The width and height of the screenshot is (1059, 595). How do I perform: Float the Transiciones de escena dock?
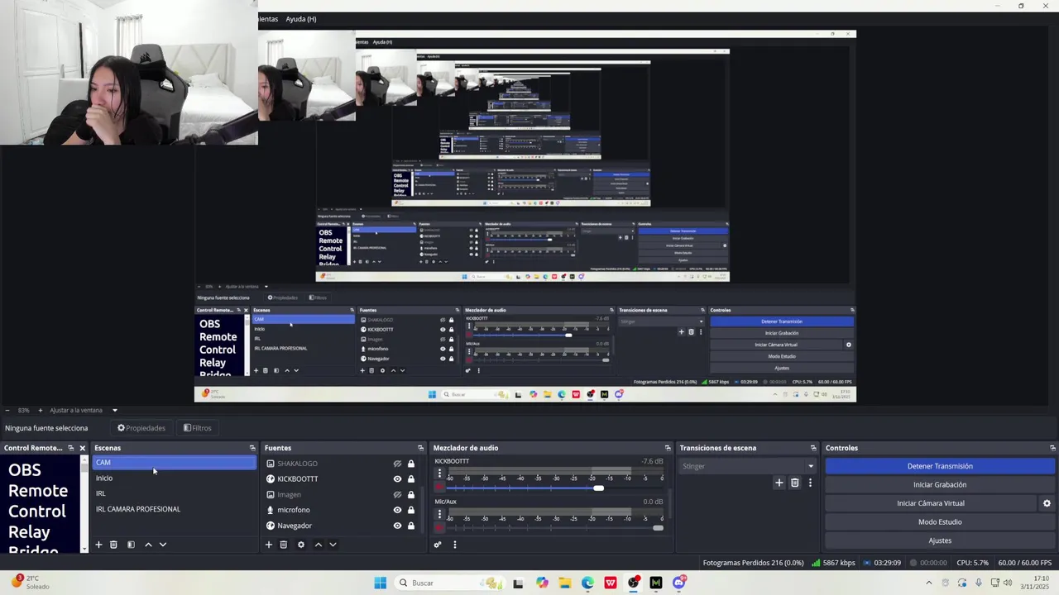tap(813, 448)
